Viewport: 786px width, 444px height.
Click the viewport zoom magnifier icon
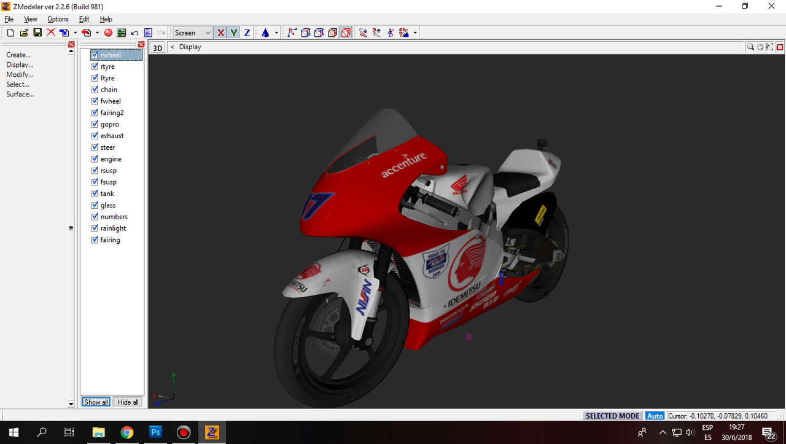(750, 47)
